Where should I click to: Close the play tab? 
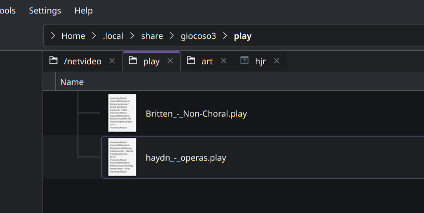[x=170, y=61]
